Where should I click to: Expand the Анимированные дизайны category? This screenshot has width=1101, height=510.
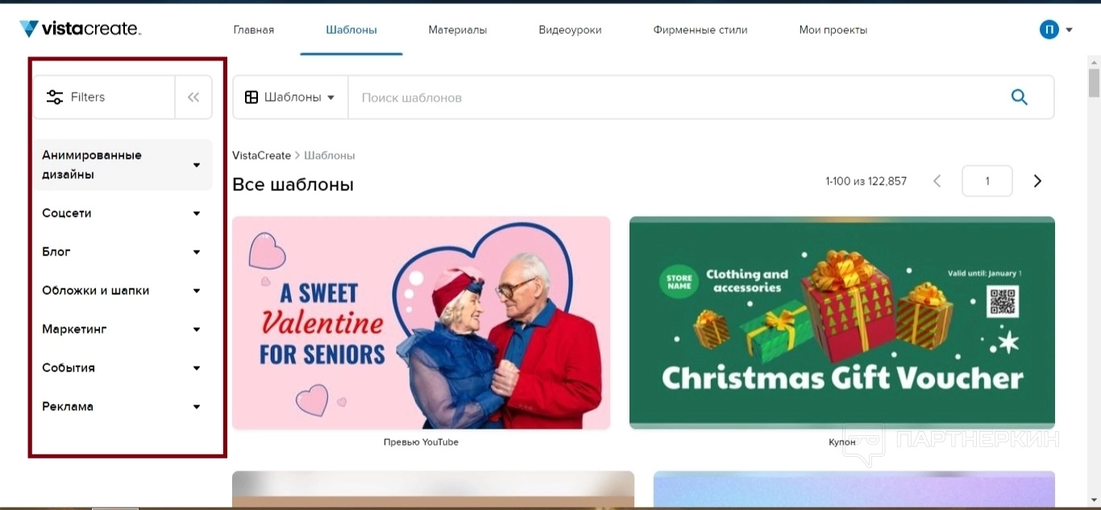(123, 165)
